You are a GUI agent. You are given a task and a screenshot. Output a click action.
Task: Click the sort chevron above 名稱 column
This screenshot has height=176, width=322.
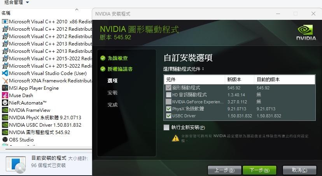tap(77, 9)
